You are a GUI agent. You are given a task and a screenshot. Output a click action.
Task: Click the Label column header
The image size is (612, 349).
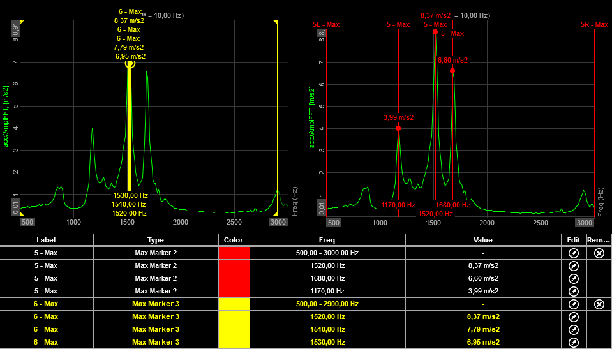pyautogui.click(x=47, y=240)
